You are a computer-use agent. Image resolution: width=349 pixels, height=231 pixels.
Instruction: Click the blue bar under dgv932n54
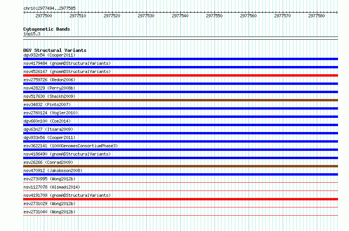[180, 59]
